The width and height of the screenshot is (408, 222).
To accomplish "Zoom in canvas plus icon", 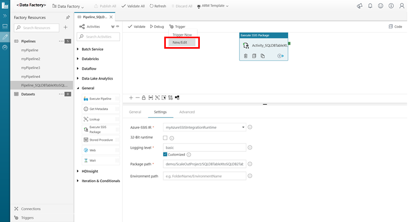I will 131,98.
